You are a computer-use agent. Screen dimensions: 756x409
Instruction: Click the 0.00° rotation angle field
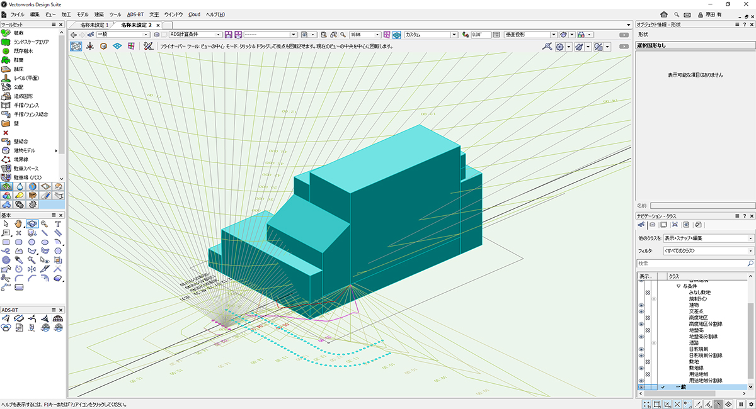[x=481, y=35]
